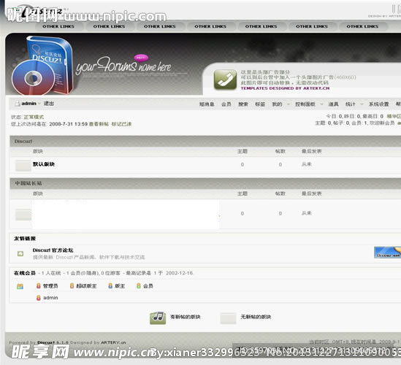Screen dimensions: 401x365
Task: Open the Discuz! category header
Action: pos(23,142)
